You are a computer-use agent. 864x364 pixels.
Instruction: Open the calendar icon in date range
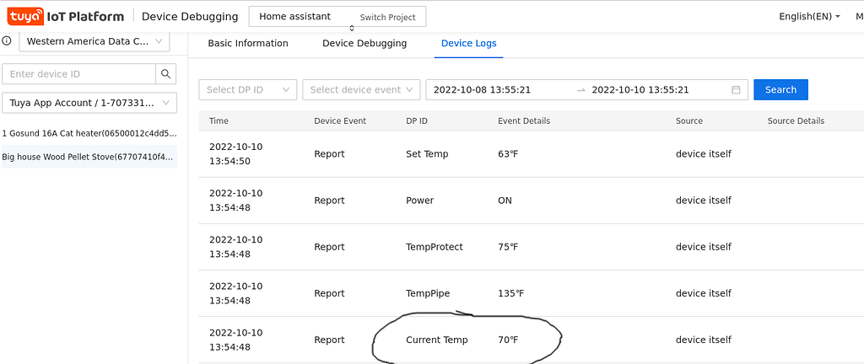click(736, 89)
